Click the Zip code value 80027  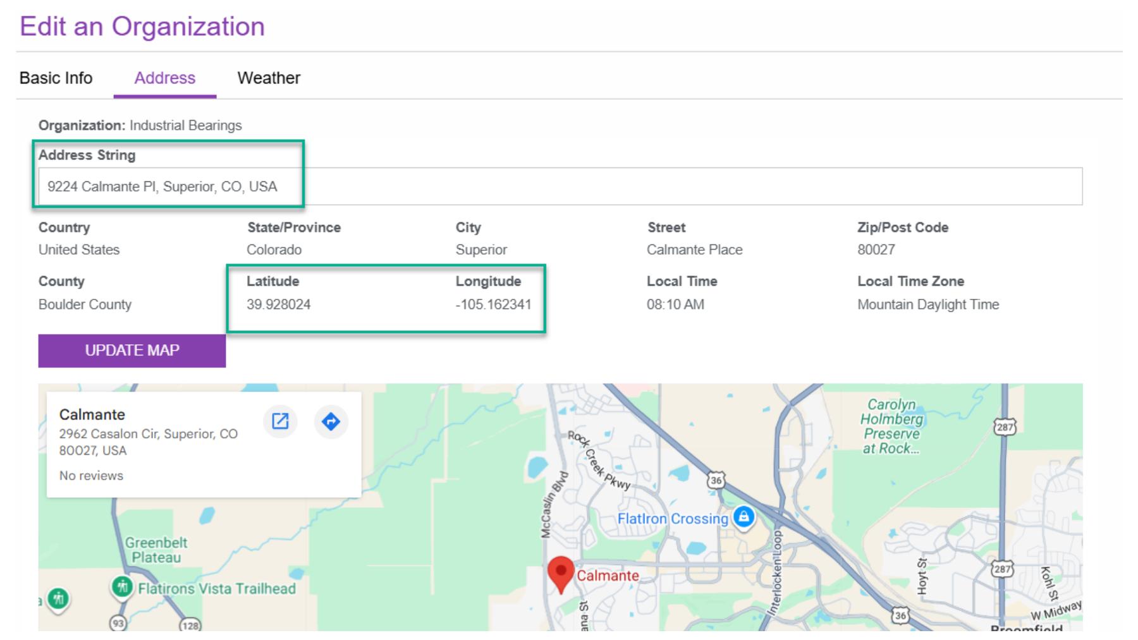coord(876,250)
